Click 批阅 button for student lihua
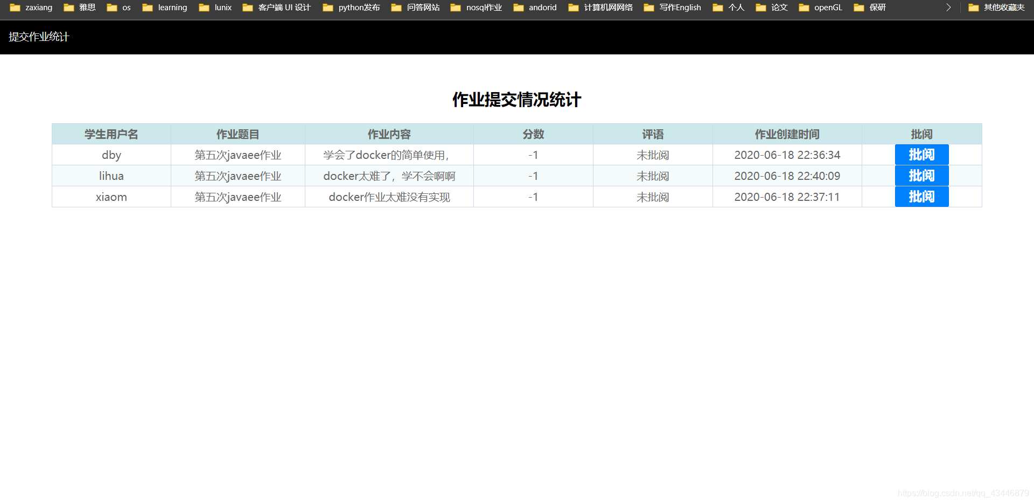1034x503 pixels. (921, 176)
